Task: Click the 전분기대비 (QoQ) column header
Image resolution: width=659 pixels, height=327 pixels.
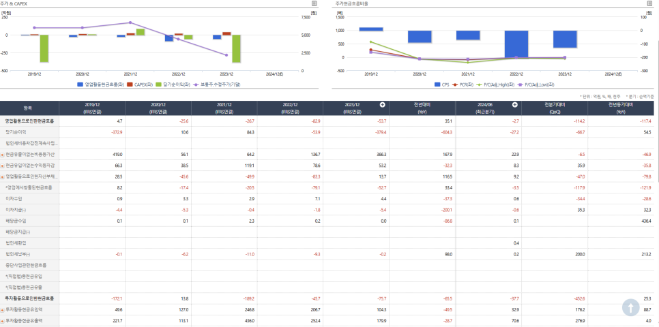Action: (555, 108)
